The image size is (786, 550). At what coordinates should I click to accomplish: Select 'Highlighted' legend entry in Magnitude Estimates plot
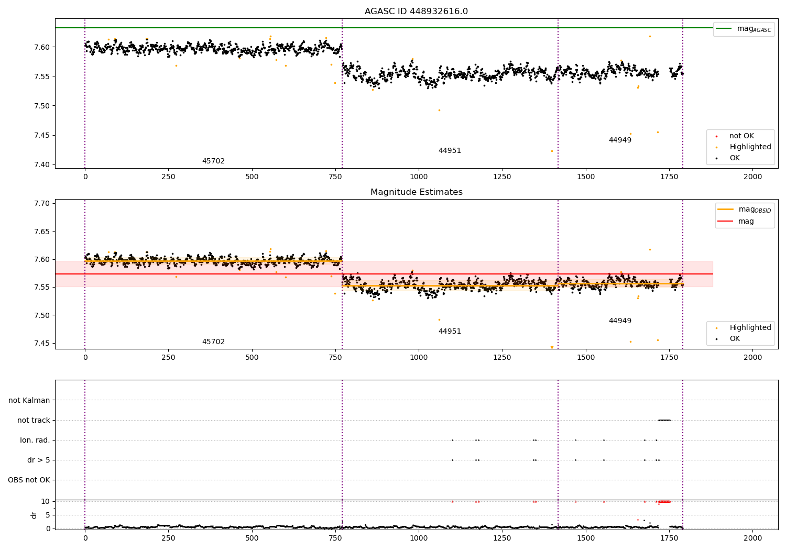(x=750, y=328)
